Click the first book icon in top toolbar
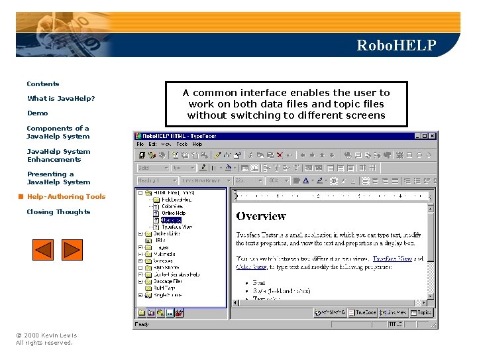This screenshot has height=358, width=477. tap(142, 155)
